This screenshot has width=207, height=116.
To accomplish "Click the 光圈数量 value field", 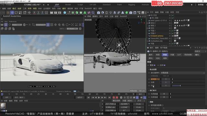I will [164, 94].
